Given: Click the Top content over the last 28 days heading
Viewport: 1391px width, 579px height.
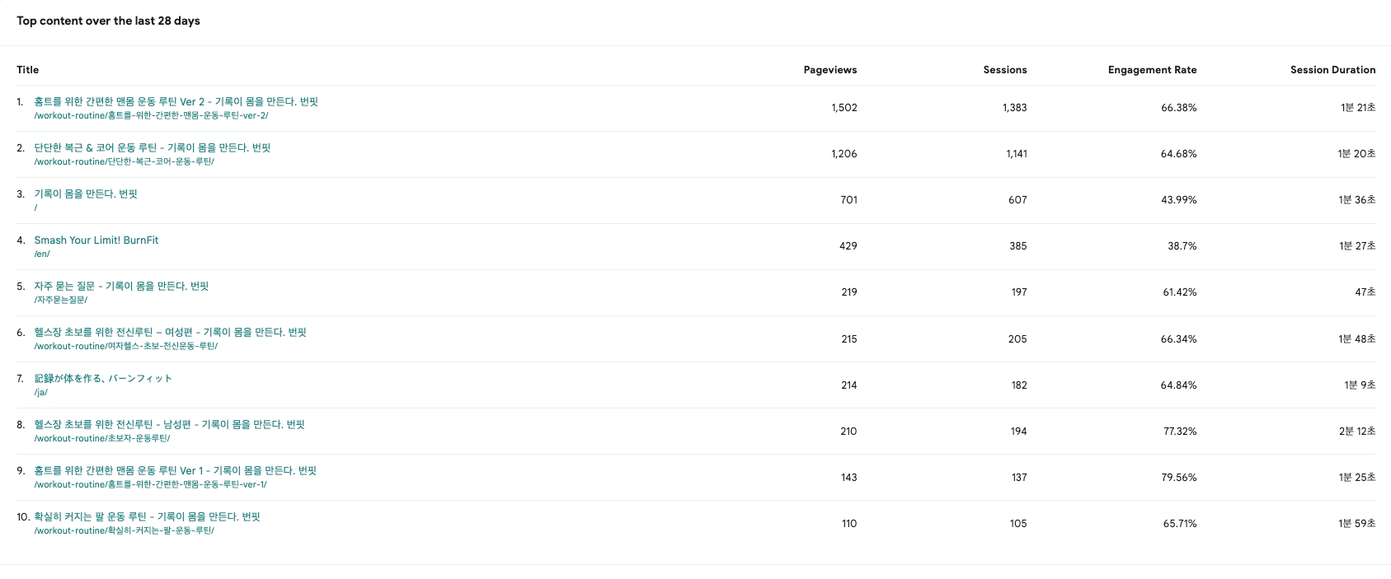Looking at the screenshot, I should (x=108, y=21).
